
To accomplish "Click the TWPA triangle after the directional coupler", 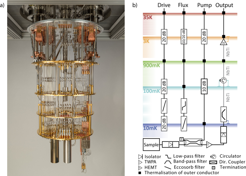I will [x=208, y=144].
